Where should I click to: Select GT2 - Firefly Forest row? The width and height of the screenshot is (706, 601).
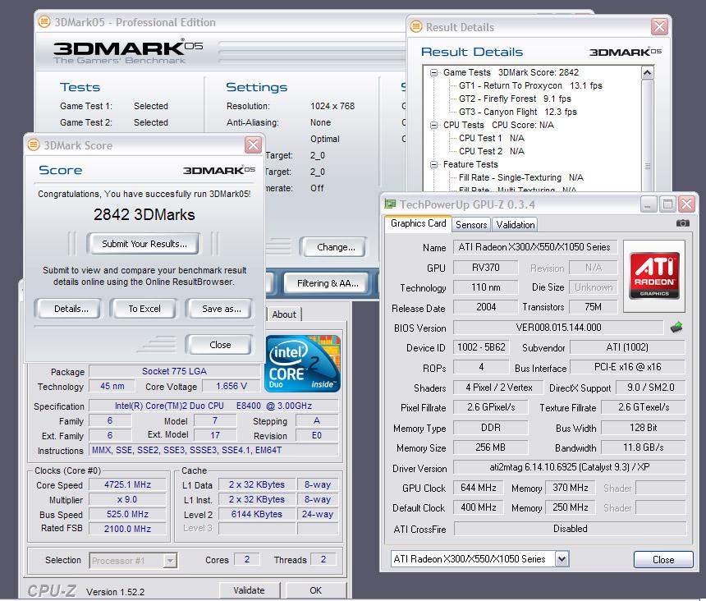[x=515, y=99]
